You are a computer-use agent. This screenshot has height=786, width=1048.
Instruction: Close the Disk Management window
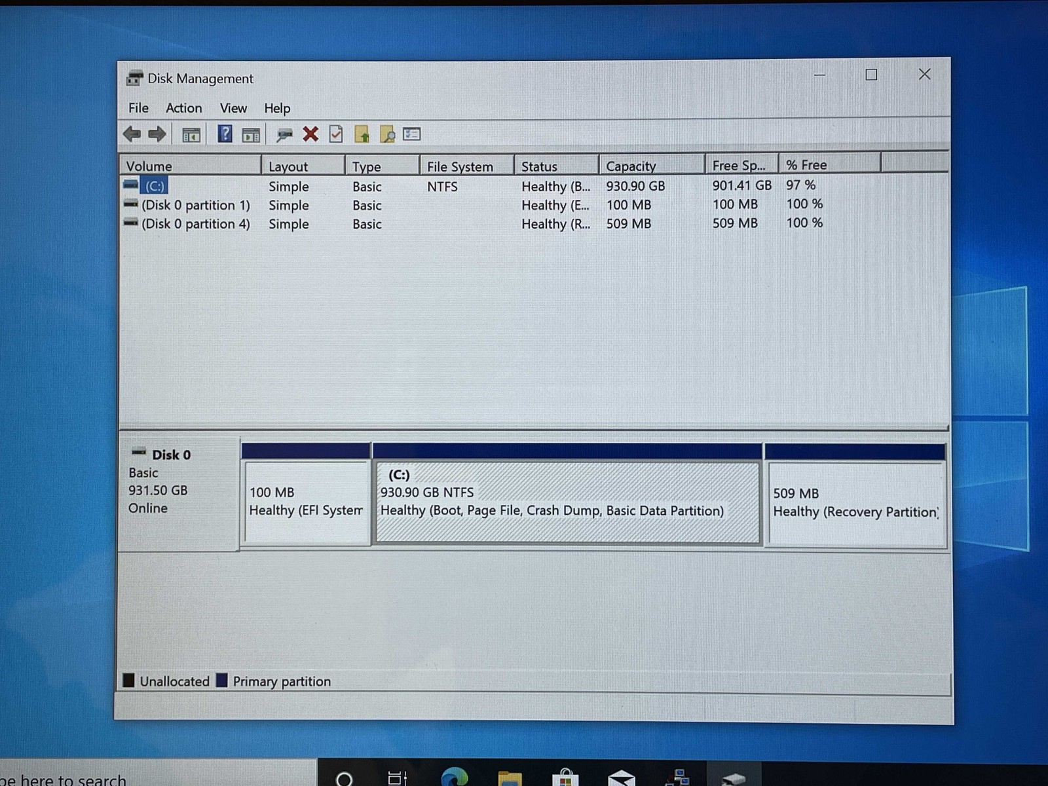tap(924, 74)
